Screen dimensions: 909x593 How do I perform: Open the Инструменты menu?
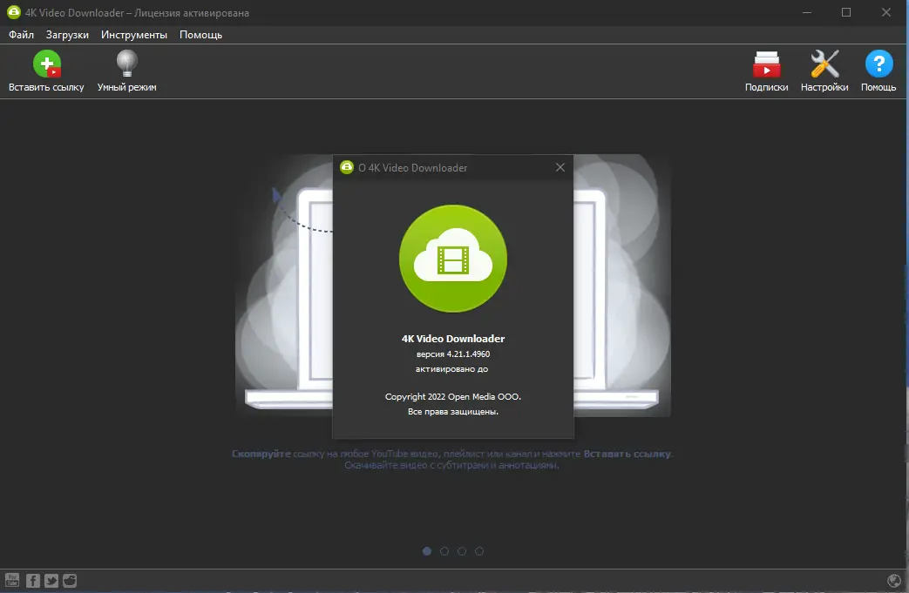point(134,35)
